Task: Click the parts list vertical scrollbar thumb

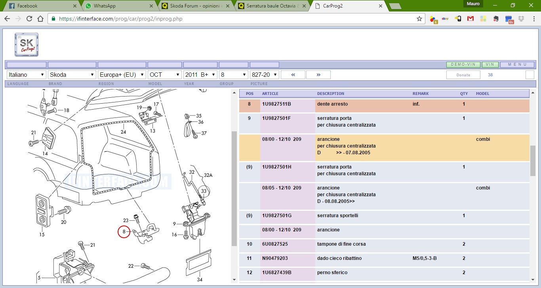Action: [533, 161]
